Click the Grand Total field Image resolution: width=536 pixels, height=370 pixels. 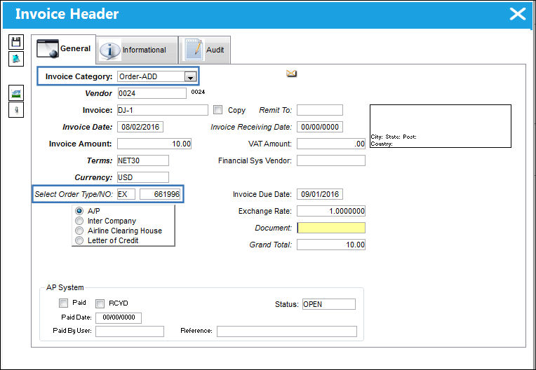coord(331,245)
